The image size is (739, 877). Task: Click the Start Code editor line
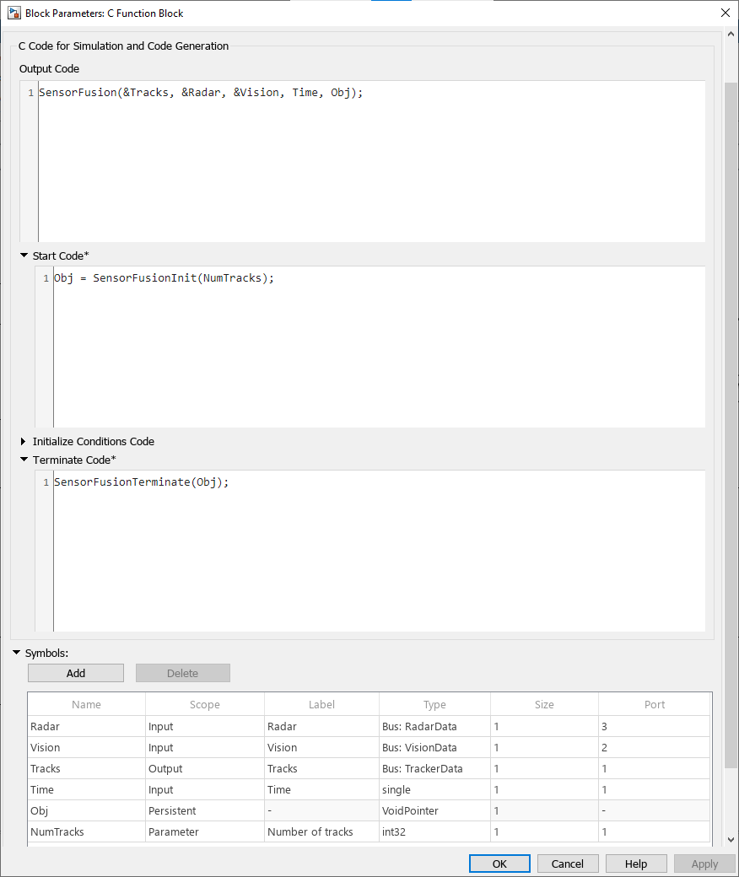click(165, 278)
